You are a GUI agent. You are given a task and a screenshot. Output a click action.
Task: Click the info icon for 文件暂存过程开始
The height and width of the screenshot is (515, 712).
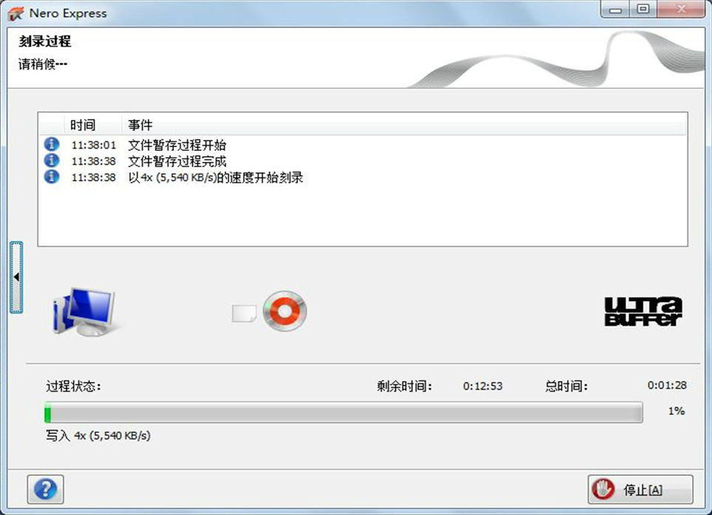click(x=52, y=144)
